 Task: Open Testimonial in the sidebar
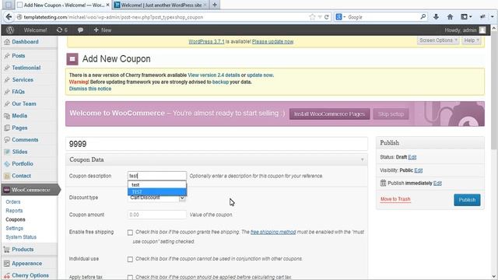click(26, 68)
